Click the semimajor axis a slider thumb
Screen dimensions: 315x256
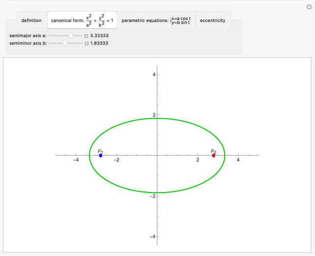click(x=71, y=36)
